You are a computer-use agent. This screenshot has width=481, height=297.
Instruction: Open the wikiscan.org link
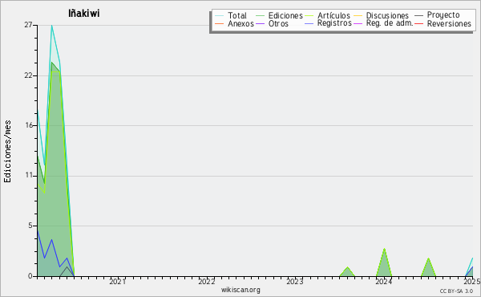[x=240, y=290]
